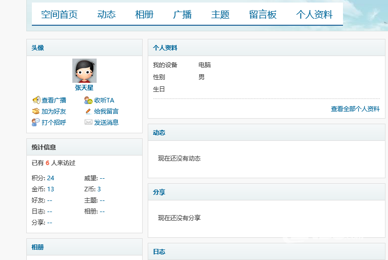This screenshot has width=388, height=260.
Task: Click the text 现在还没有动态
Action: point(180,158)
